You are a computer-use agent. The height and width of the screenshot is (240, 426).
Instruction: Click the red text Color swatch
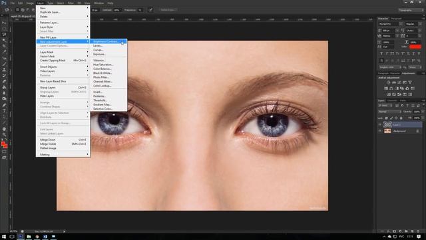click(x=415, y=47)
